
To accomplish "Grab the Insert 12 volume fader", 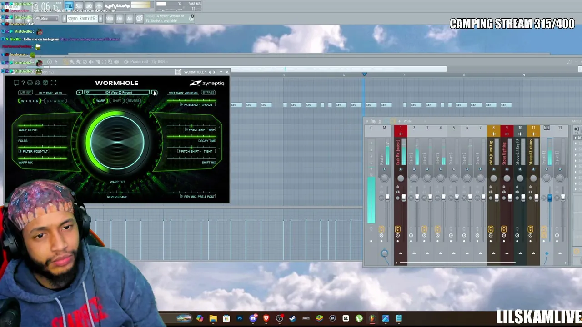I will pyautogui.click(x=549, y=198).
